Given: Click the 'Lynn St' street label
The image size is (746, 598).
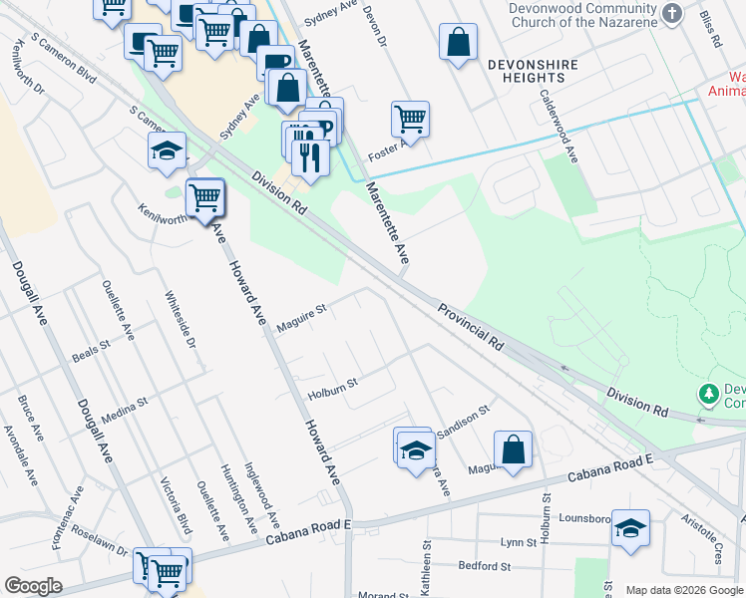Looking at the screenshot, I should tap(519, 542).
